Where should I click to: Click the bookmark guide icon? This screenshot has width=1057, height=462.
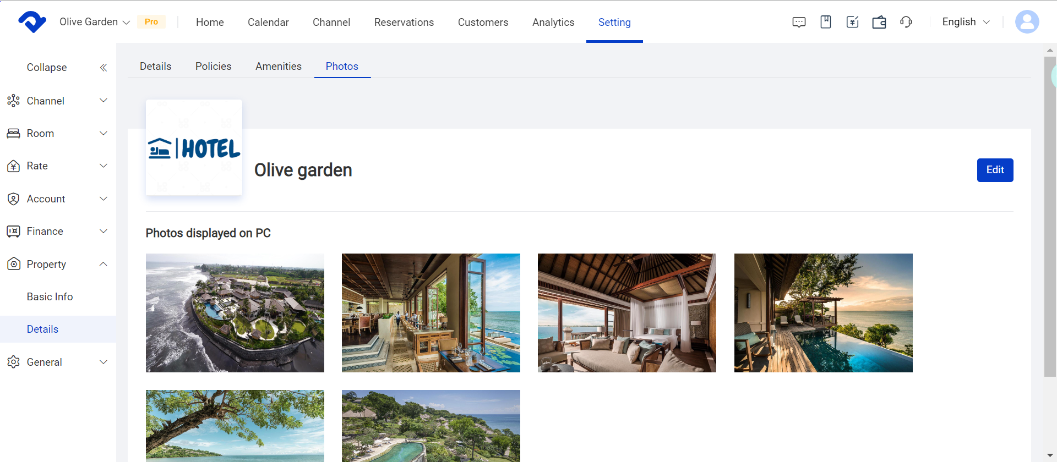tap(825, 22)
